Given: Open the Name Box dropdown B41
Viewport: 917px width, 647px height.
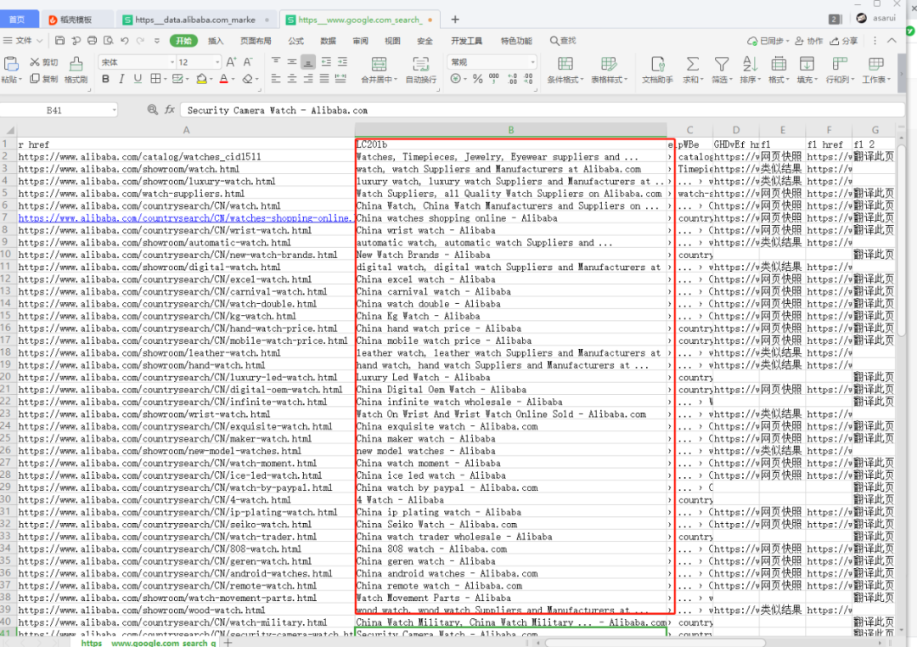Looking at the screenshot, I should point(114,110).
